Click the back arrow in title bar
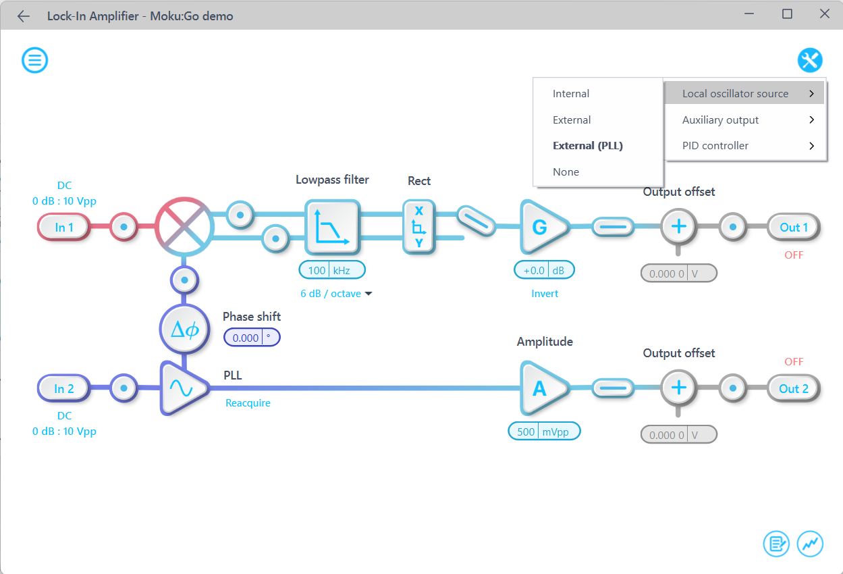The width and height of the screenshot is (843, 574). pos(24,16)
